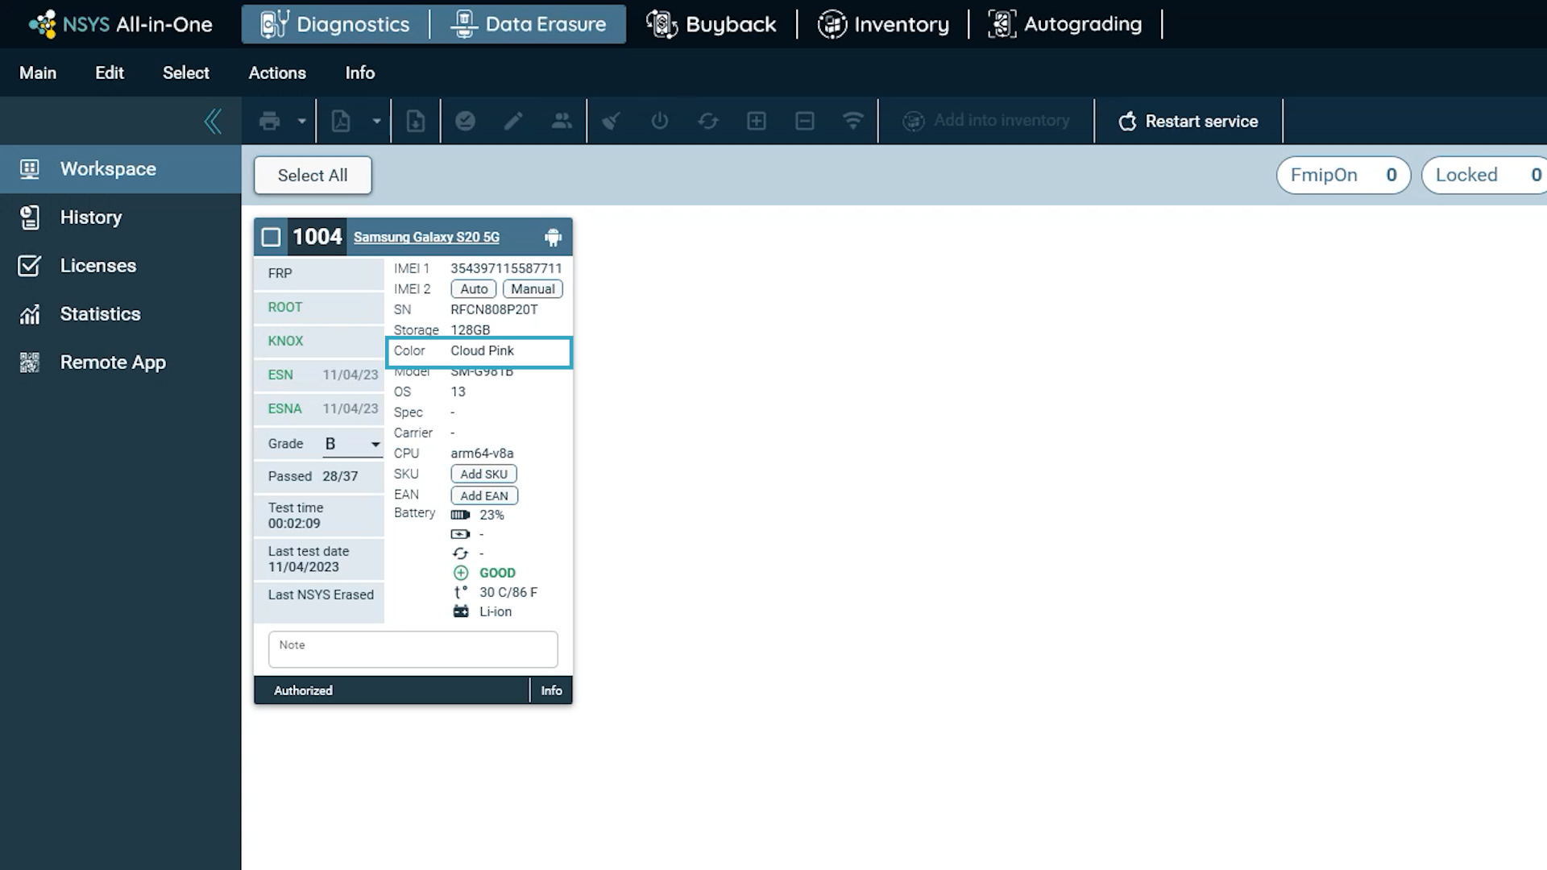Click the KNOX status row

coord(319,342)
